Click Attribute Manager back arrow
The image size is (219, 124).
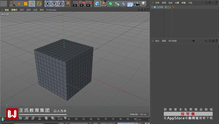(193, 41)
